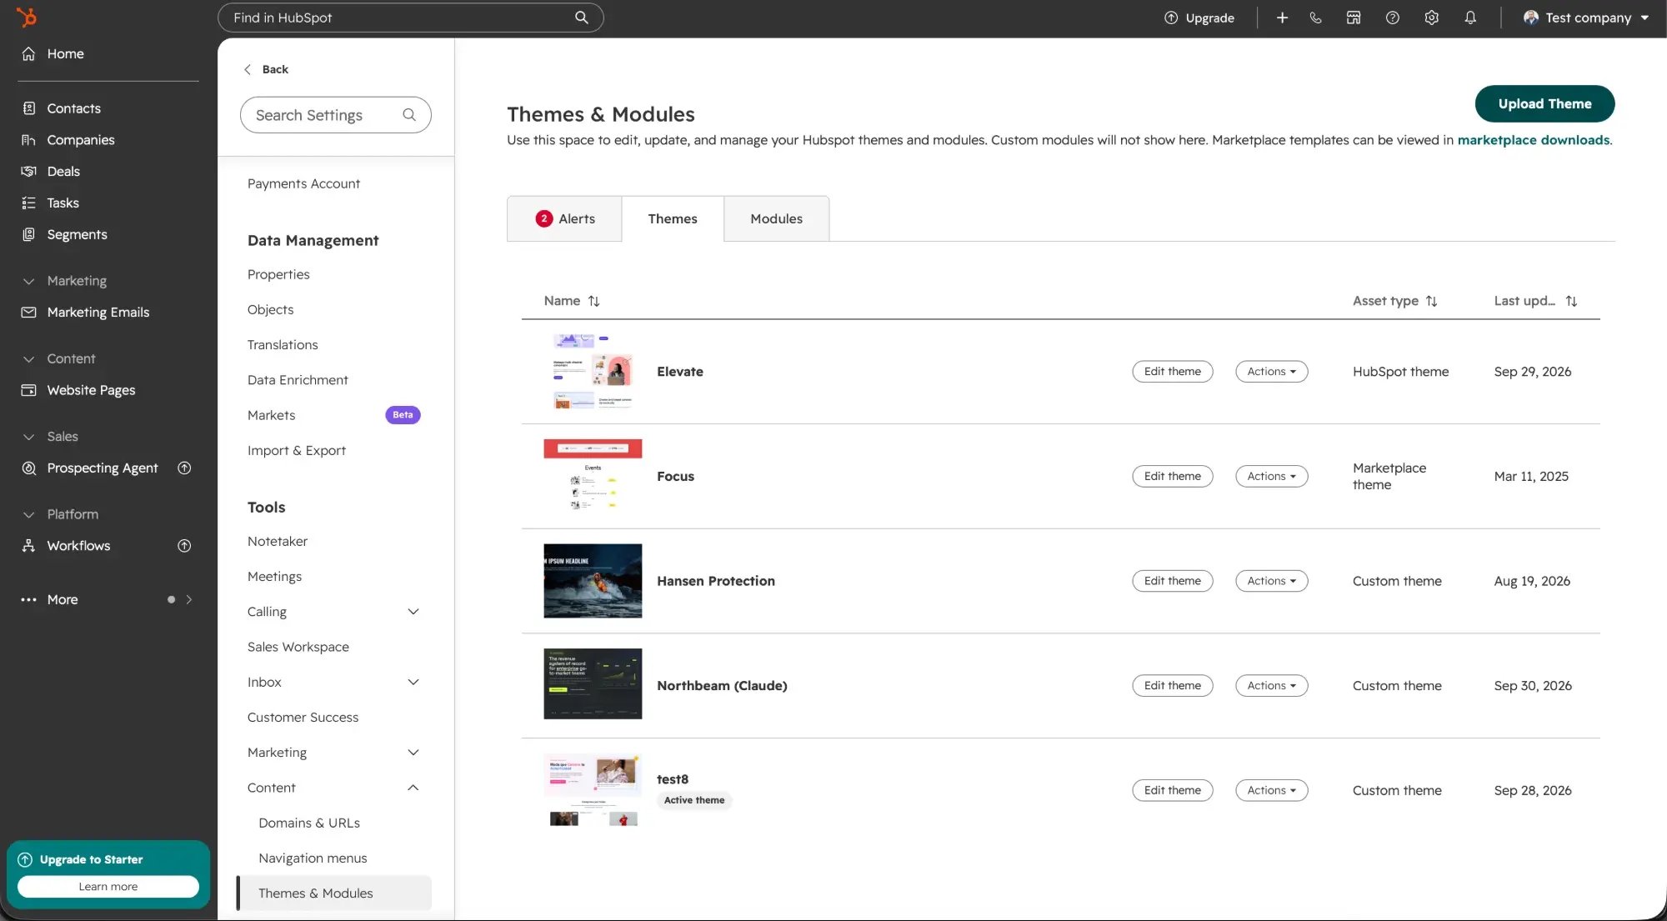The width and height of the screenshot is (1667, 921).
Task: Click the Find in HubSpot search field
Action: click(410, 18)
